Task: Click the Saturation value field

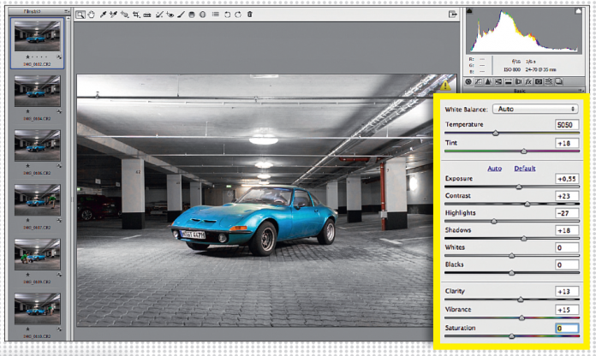Action: (x=567, y=328)
